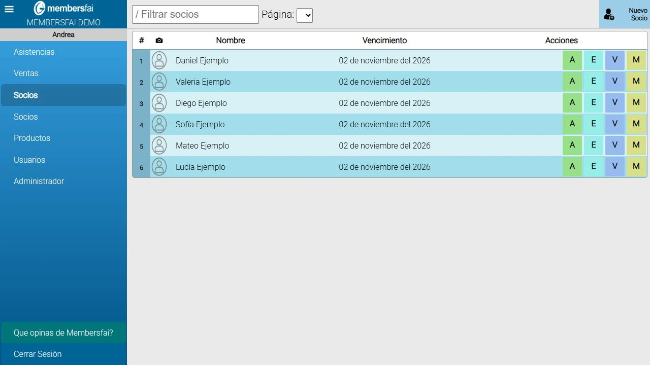Open Productos in the sidebar
650x365 pixels.
[x=63, y=138]
